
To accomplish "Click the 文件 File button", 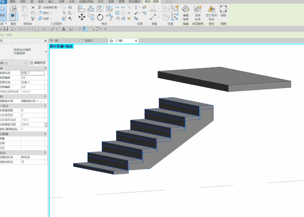I will [x=3, y=1].
